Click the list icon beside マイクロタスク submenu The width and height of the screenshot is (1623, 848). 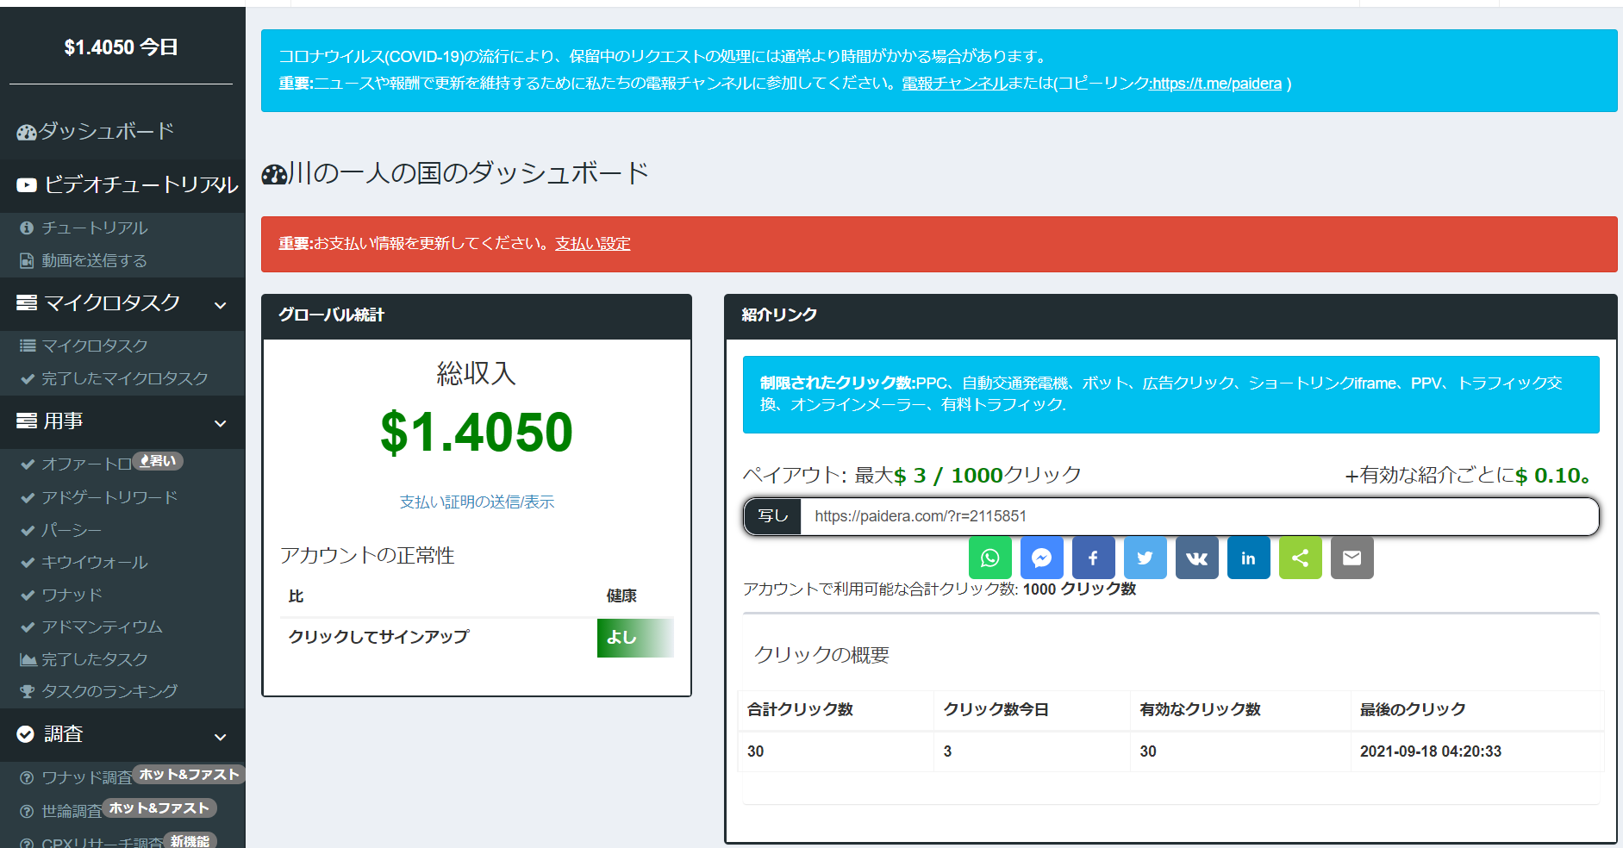28,346
